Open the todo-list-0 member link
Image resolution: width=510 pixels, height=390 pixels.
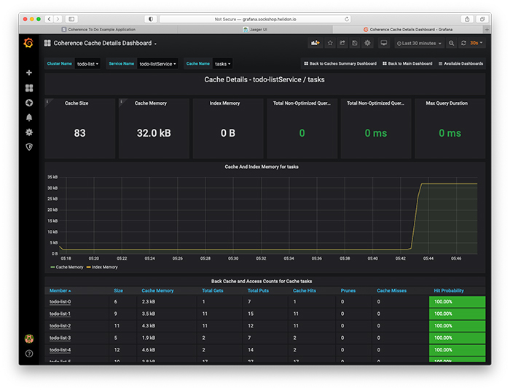pos(60,302)
